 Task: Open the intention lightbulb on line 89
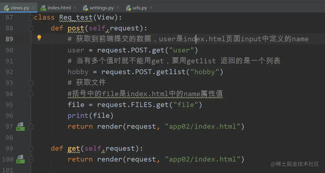point(39,38)
